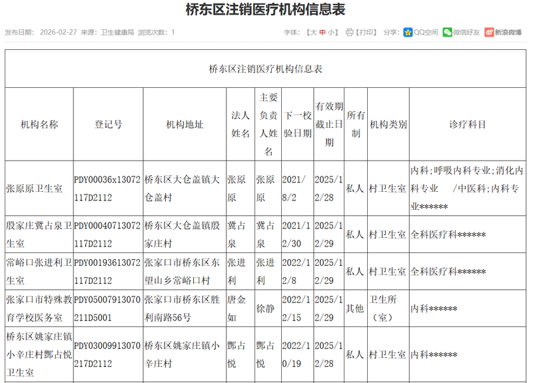Click the QQ空间 star icon

point(408,32)
